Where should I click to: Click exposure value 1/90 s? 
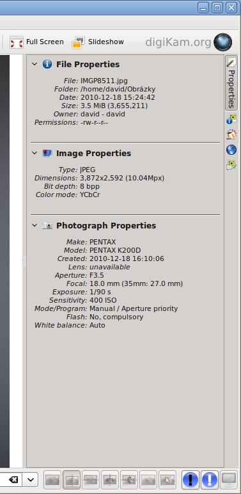(100, 292)
